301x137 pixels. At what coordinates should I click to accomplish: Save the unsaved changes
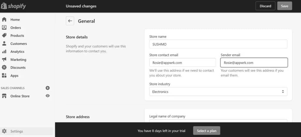pyautogui.click(x=285, y=6)
